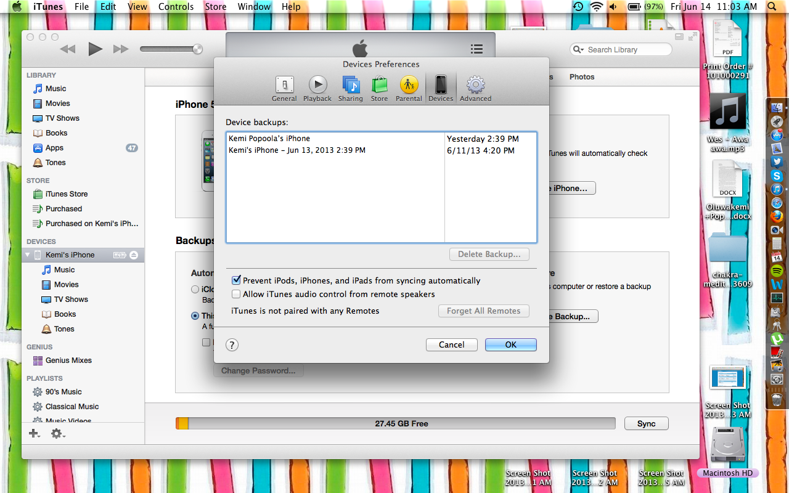The height and width of the screenshot is (493, 789).
Task: Open the 90's Music playlist
Action: tap(83, 392)
